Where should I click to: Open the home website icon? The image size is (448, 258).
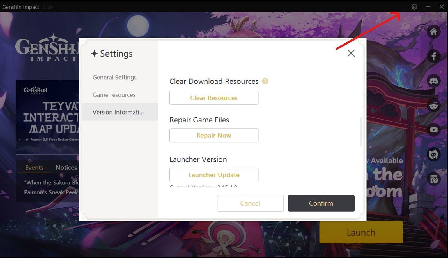434,32
